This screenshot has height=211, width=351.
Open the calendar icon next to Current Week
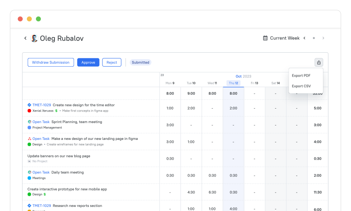coord(265,38)
